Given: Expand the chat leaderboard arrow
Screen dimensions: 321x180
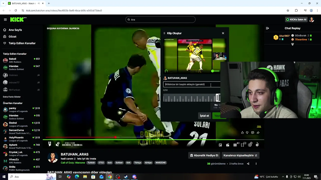Looking at the screenshot, I should coord(292,44).
